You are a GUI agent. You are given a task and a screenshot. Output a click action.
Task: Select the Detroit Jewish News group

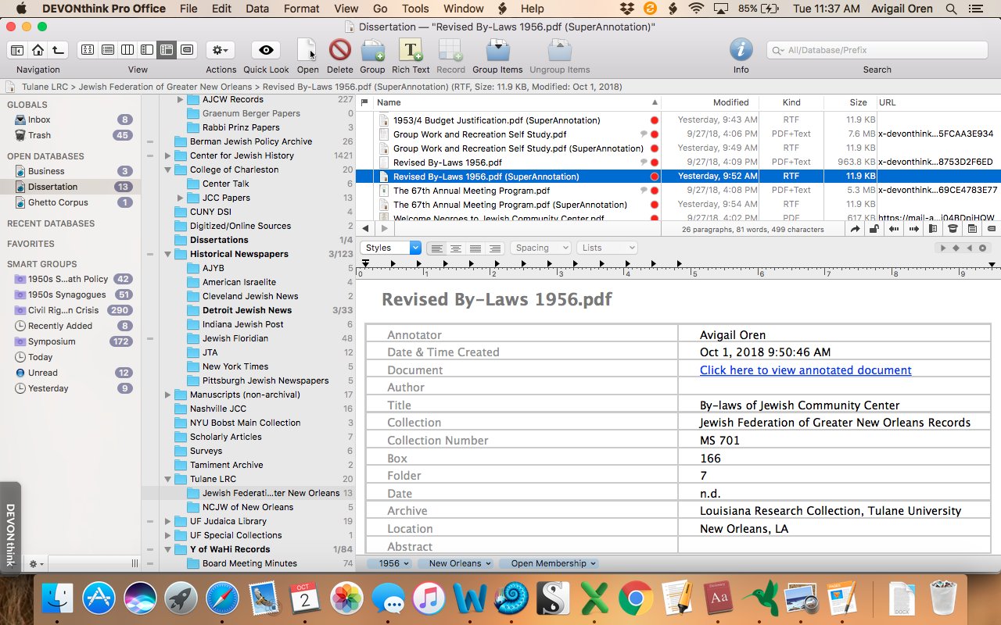247,310
